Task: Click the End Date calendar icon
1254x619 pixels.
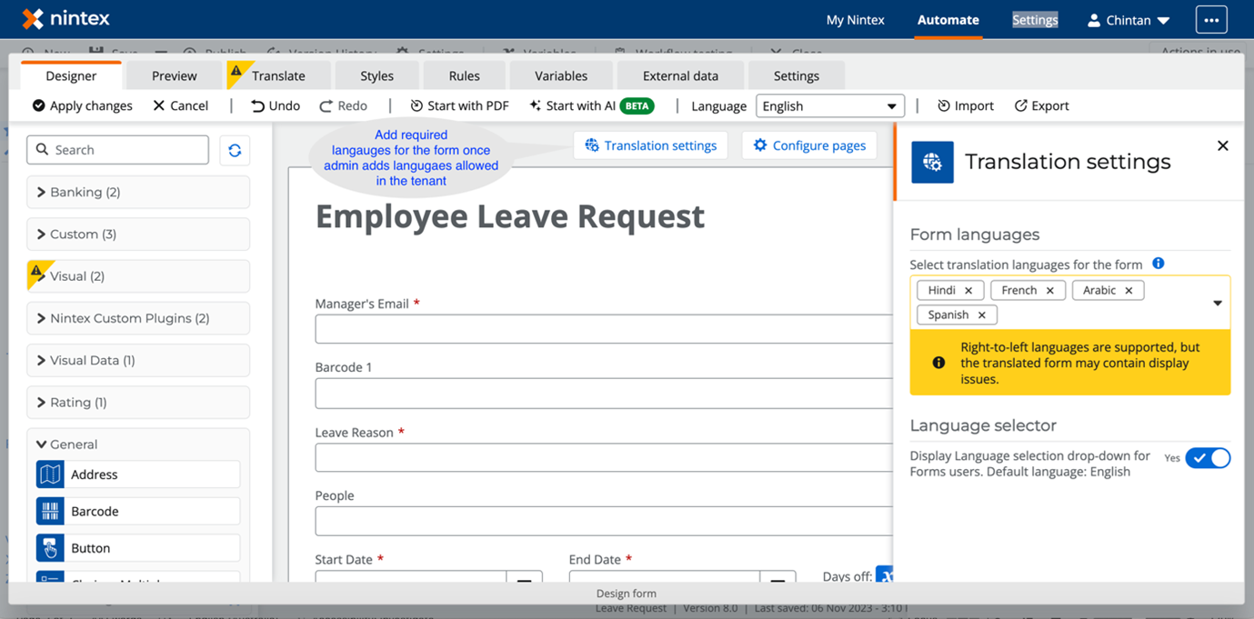Action: pyautogui.click(x=778, y=579)
